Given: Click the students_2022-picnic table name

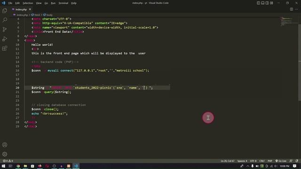Looking at the screenshot, I should pyautogui.click(x=93, y=88).
